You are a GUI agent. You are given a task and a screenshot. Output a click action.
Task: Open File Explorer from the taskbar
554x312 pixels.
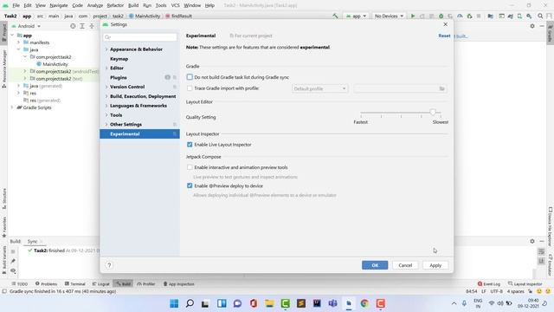click(x=269, y=303)
